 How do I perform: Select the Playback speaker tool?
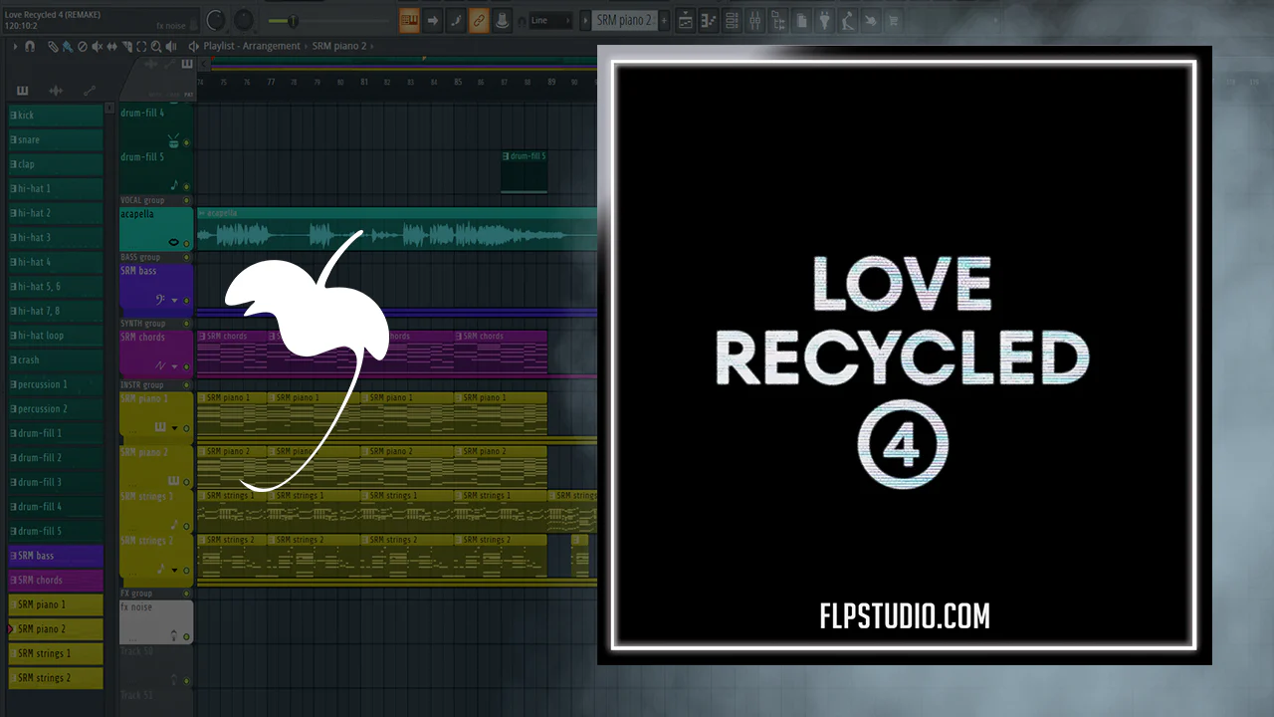[x=172, y=46]
